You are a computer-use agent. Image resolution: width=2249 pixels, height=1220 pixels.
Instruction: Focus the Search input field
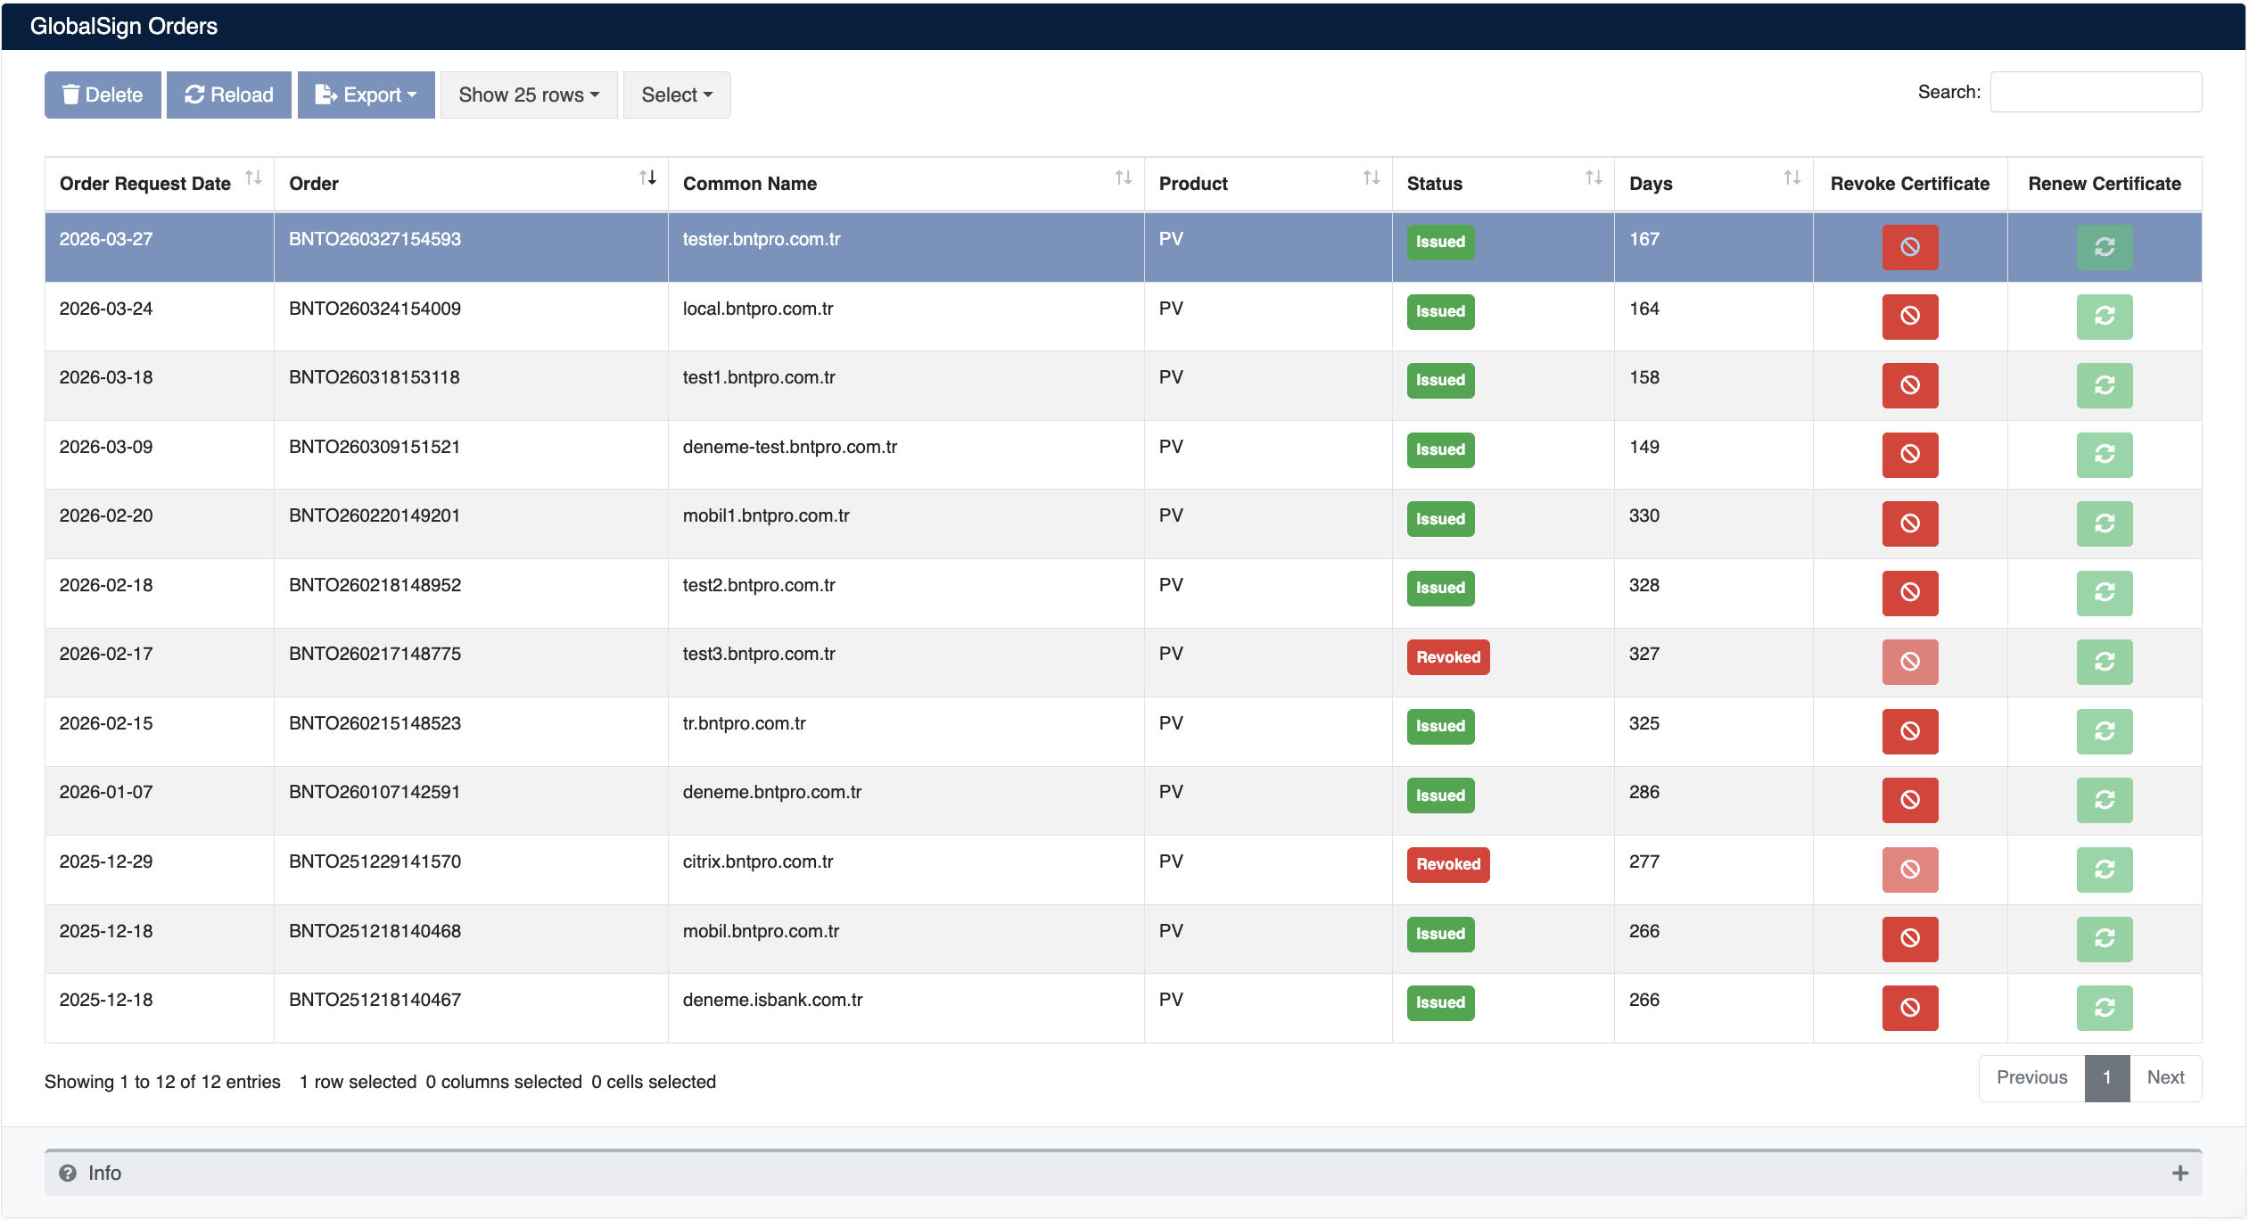[2096, 92]
